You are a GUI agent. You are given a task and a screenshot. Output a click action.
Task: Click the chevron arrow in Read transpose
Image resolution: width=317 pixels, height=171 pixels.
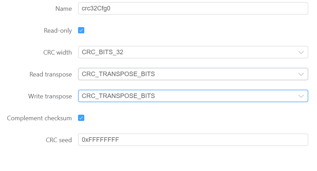click(301, 74)
